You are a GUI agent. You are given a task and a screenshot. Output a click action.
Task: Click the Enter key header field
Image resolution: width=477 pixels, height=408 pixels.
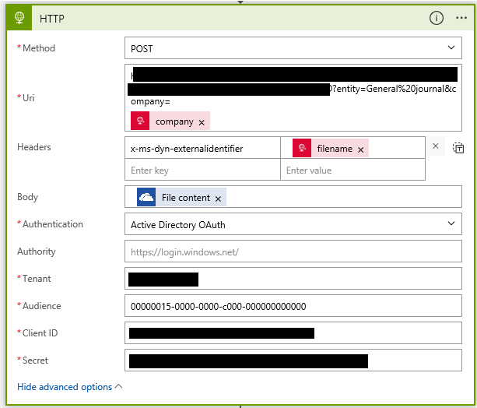coord(202,171)
